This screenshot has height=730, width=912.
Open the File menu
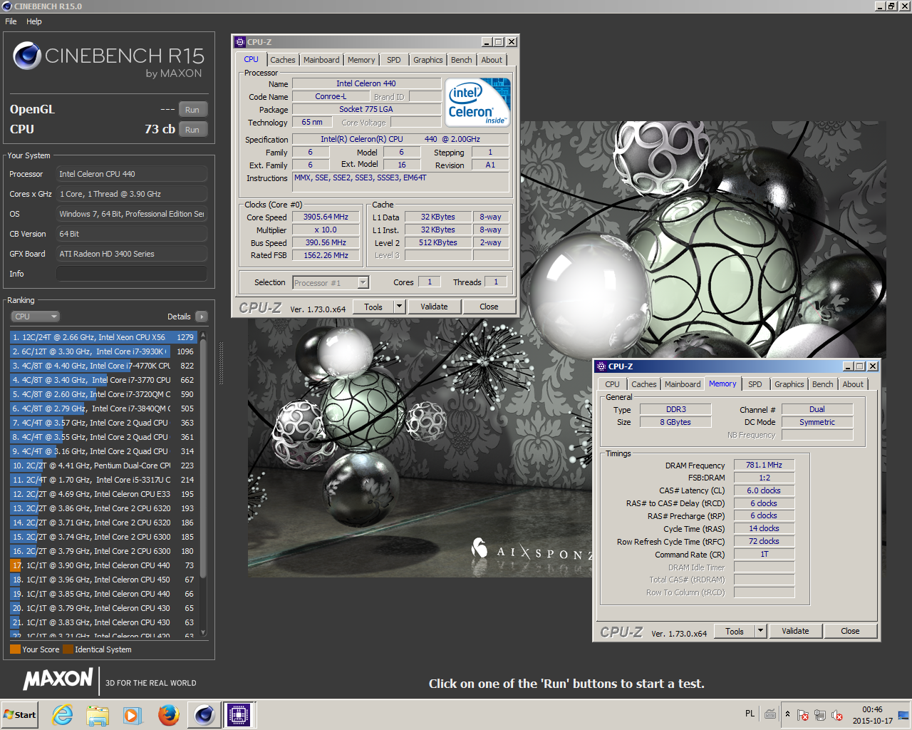pos(11,21)
